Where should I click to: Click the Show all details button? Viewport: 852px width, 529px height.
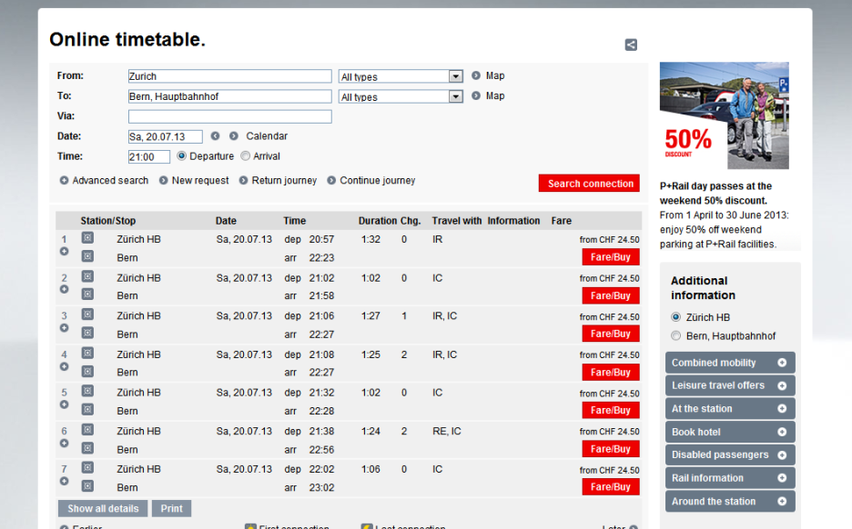coord(103,508)
